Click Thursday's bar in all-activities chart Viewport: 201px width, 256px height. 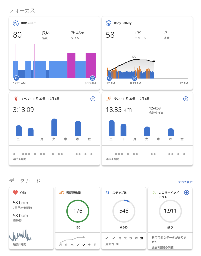tap(78, 129)
